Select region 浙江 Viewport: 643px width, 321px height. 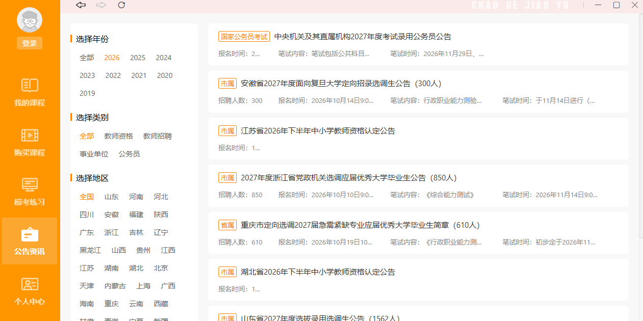111,232
